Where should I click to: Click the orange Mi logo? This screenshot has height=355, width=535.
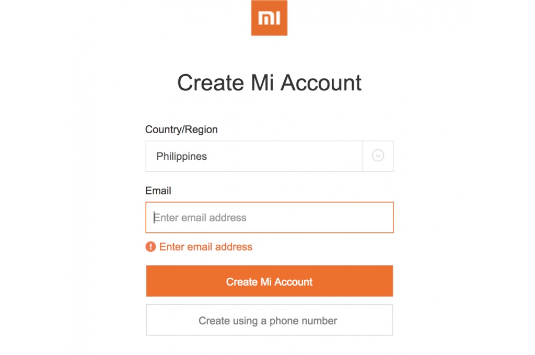[269, 18]
